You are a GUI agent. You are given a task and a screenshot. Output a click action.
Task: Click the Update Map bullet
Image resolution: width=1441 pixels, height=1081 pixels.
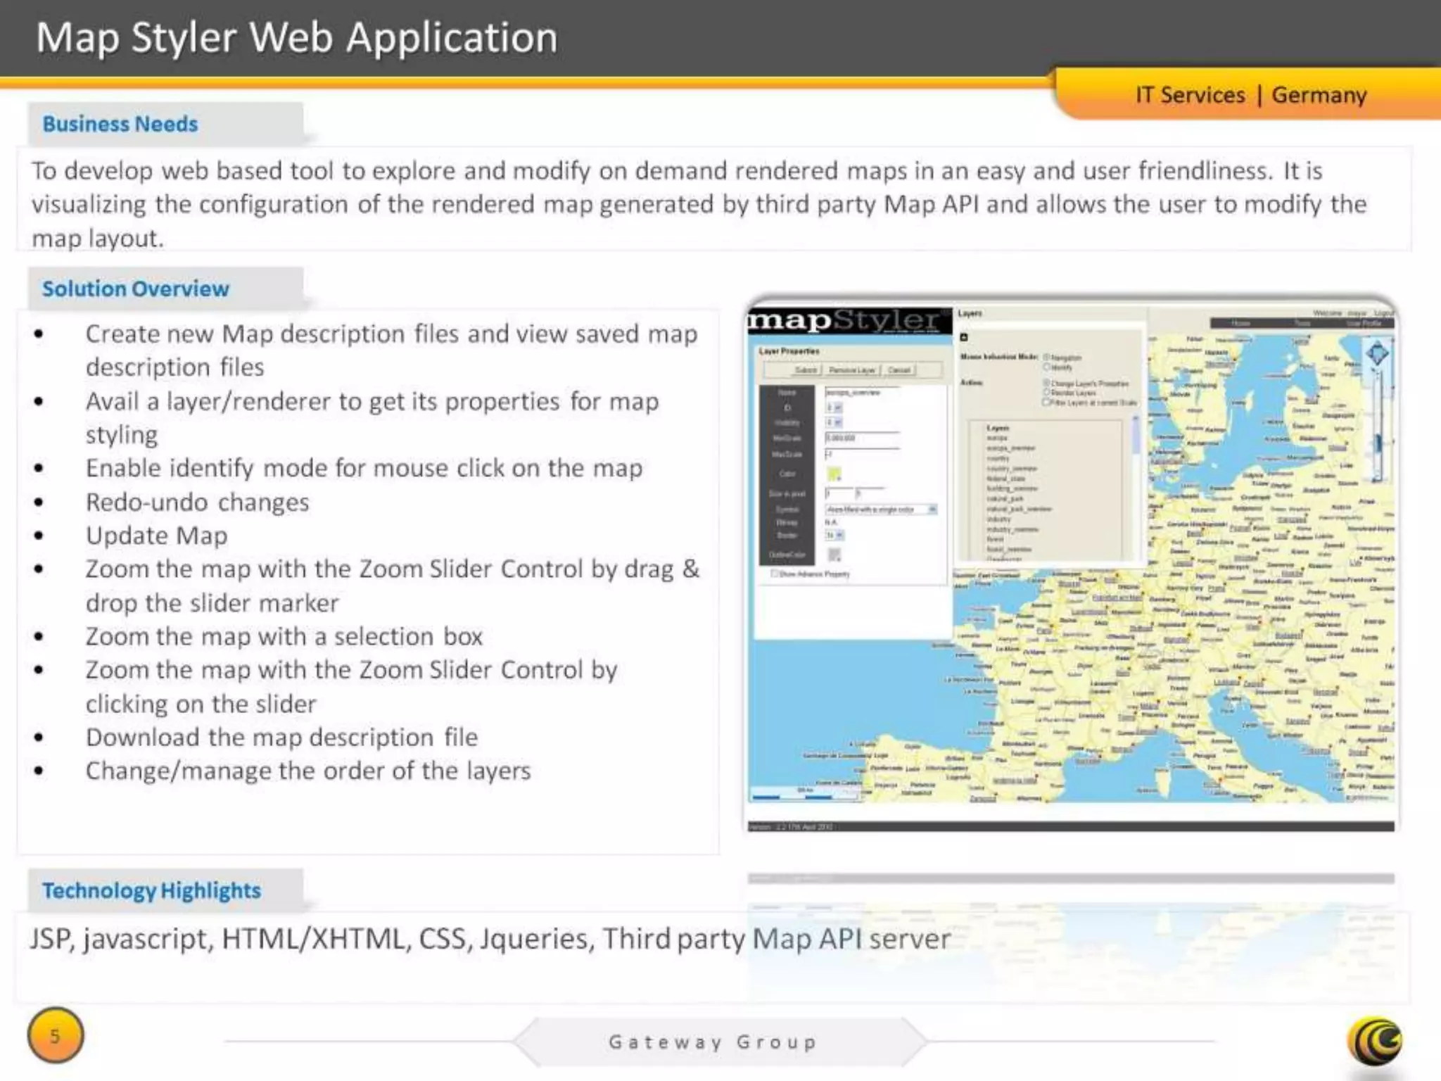coord(156,536)
